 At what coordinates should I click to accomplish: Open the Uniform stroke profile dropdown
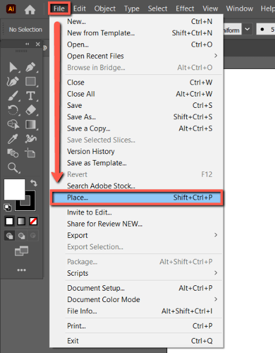click(247, 29)
